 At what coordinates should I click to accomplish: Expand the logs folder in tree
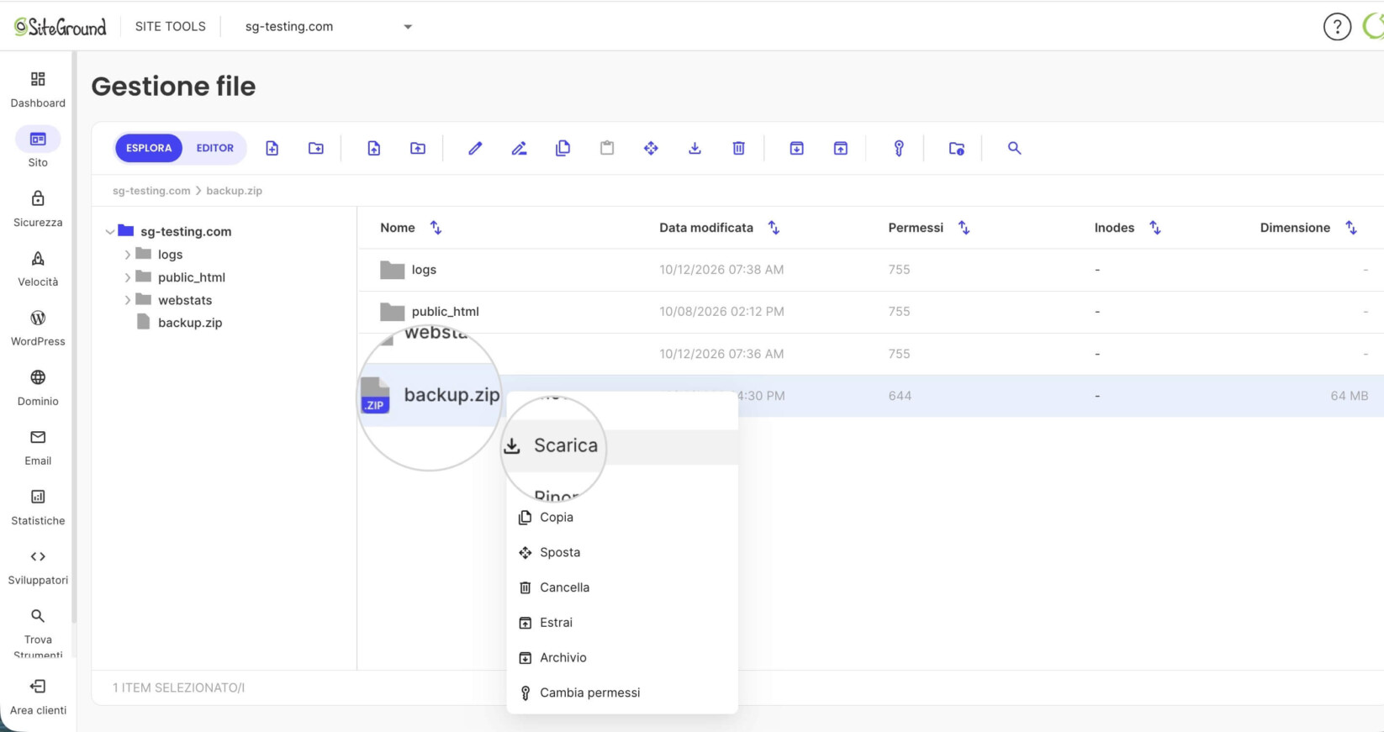tap(128, 255)
